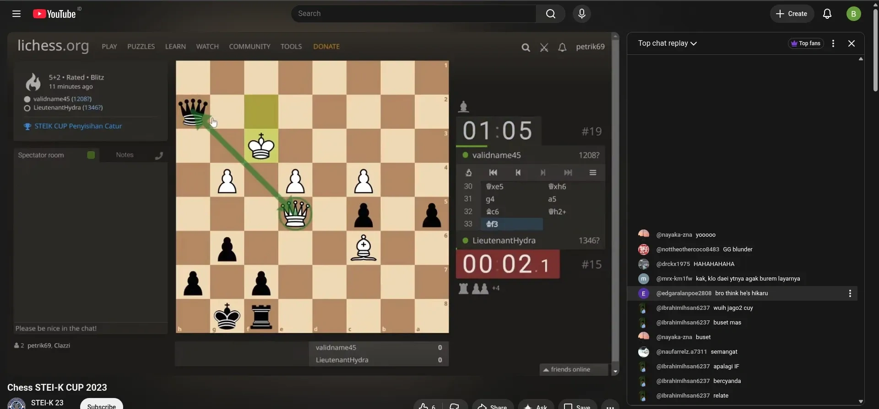
Task: Click the lichess page vertical scrollbar
Action: [x=615, y=201]
